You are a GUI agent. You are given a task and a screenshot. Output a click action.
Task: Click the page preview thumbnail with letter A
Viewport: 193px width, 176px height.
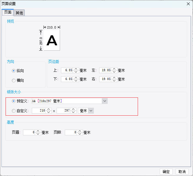tap(52, 40)
